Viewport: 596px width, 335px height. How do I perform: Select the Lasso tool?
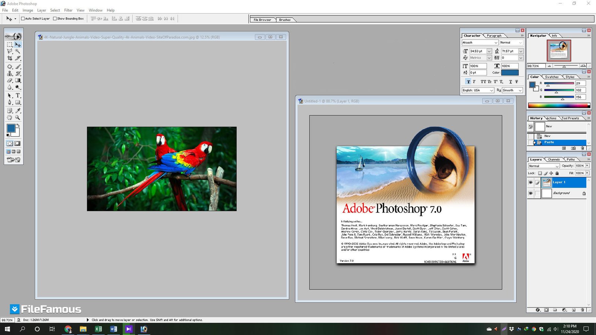tap(10, 51)
